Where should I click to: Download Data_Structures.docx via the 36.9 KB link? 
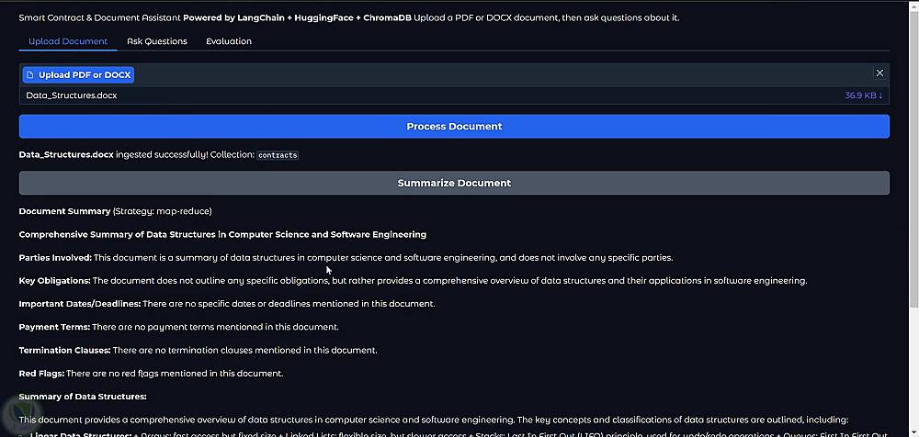click(x=863, y=95)
